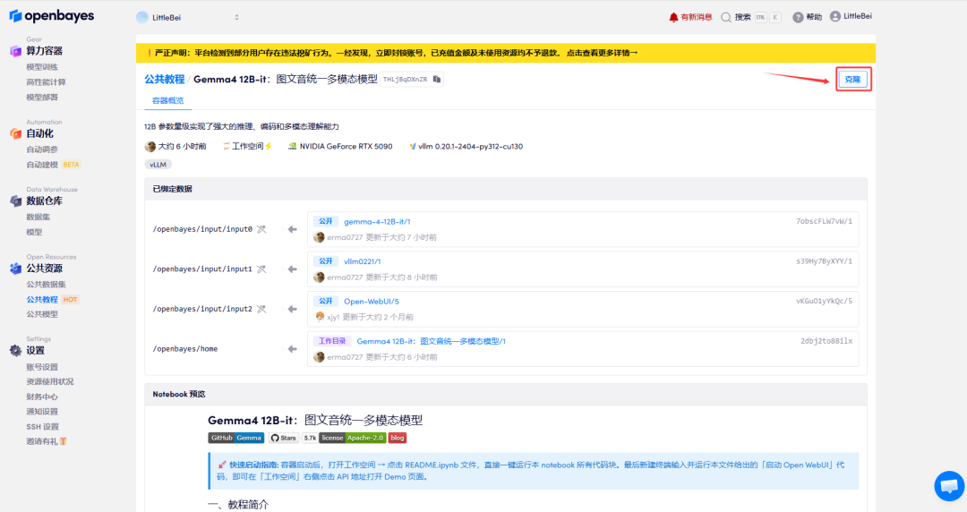Image resolution: width=967 pixels, height=512 pixels.
Task: Click the 7obscFLW7vW/1 dataset ID
Action: click(x=824, y=221)
